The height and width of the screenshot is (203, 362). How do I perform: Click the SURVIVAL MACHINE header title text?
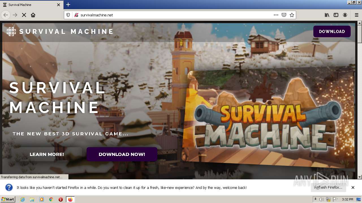(66, 32)
